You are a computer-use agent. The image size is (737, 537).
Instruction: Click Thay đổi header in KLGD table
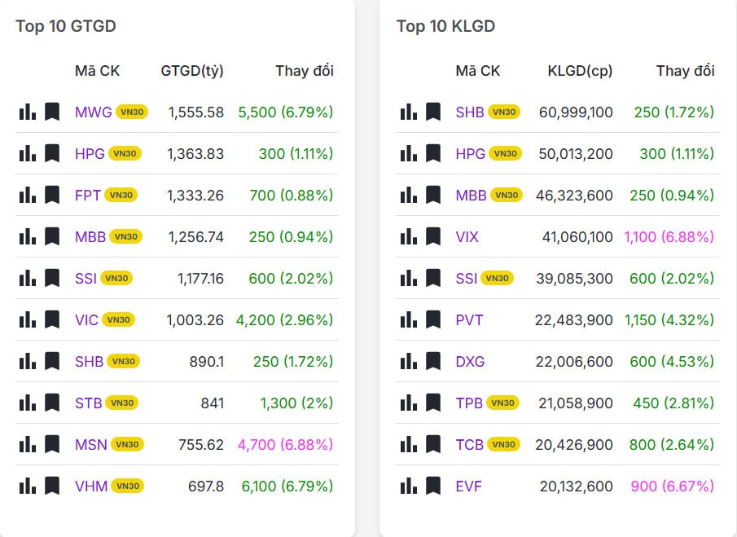(x=685, y=71)
